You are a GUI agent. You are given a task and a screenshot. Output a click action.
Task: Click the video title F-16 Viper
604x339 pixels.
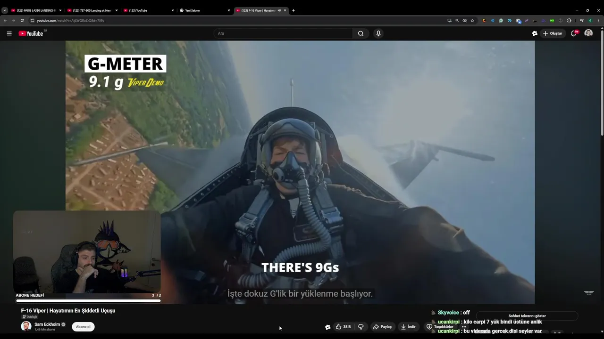68,311
